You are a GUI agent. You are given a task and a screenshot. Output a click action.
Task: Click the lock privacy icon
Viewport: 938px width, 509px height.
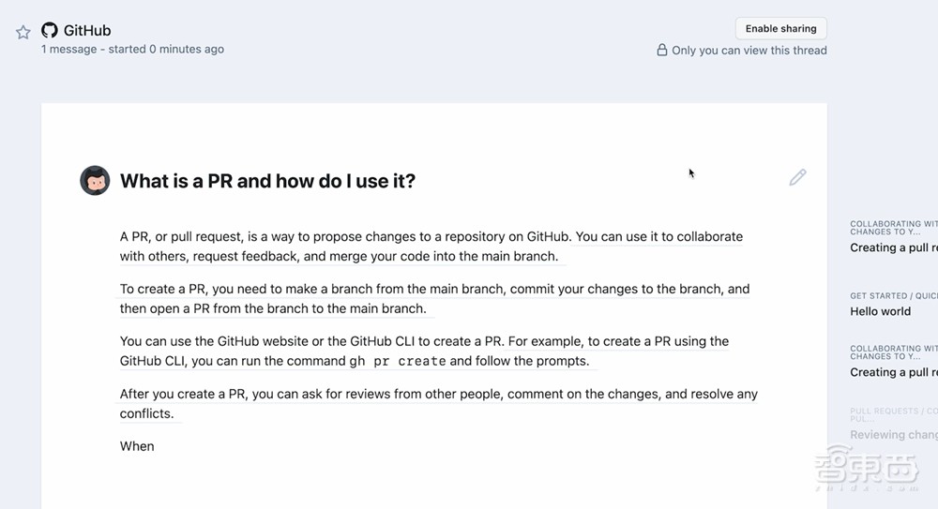pos(662,51)
